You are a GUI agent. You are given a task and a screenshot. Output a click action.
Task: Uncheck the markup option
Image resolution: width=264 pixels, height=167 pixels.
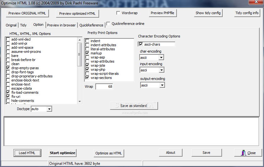click(x=87, y=53)
